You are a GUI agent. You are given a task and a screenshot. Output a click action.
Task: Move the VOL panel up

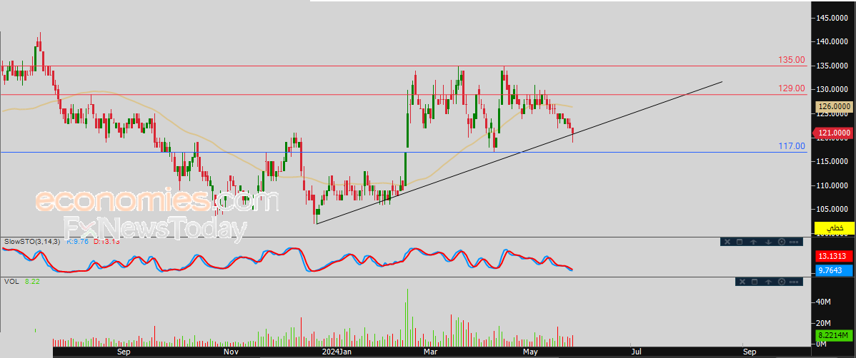pos(768,282)
